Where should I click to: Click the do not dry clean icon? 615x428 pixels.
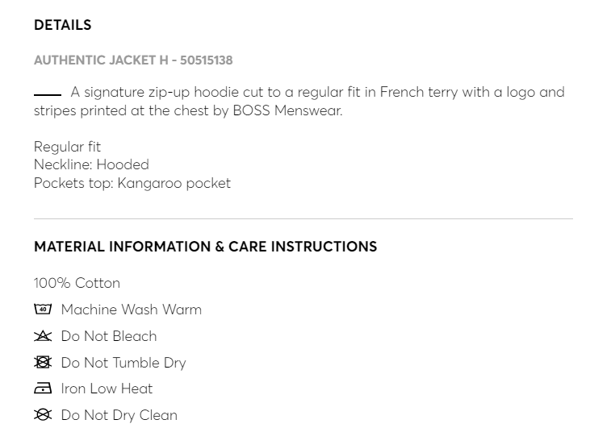coord(43,415)
